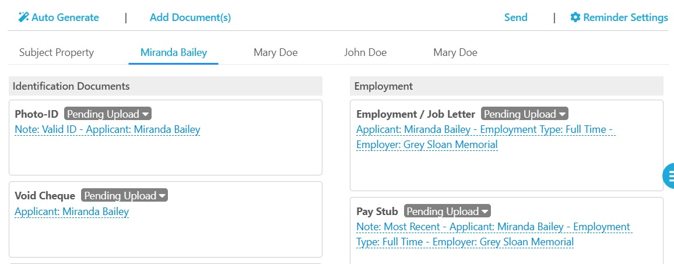Click Add Document(s) link
The height and width of the screenshot is (264, 674).
coord(191,17)
